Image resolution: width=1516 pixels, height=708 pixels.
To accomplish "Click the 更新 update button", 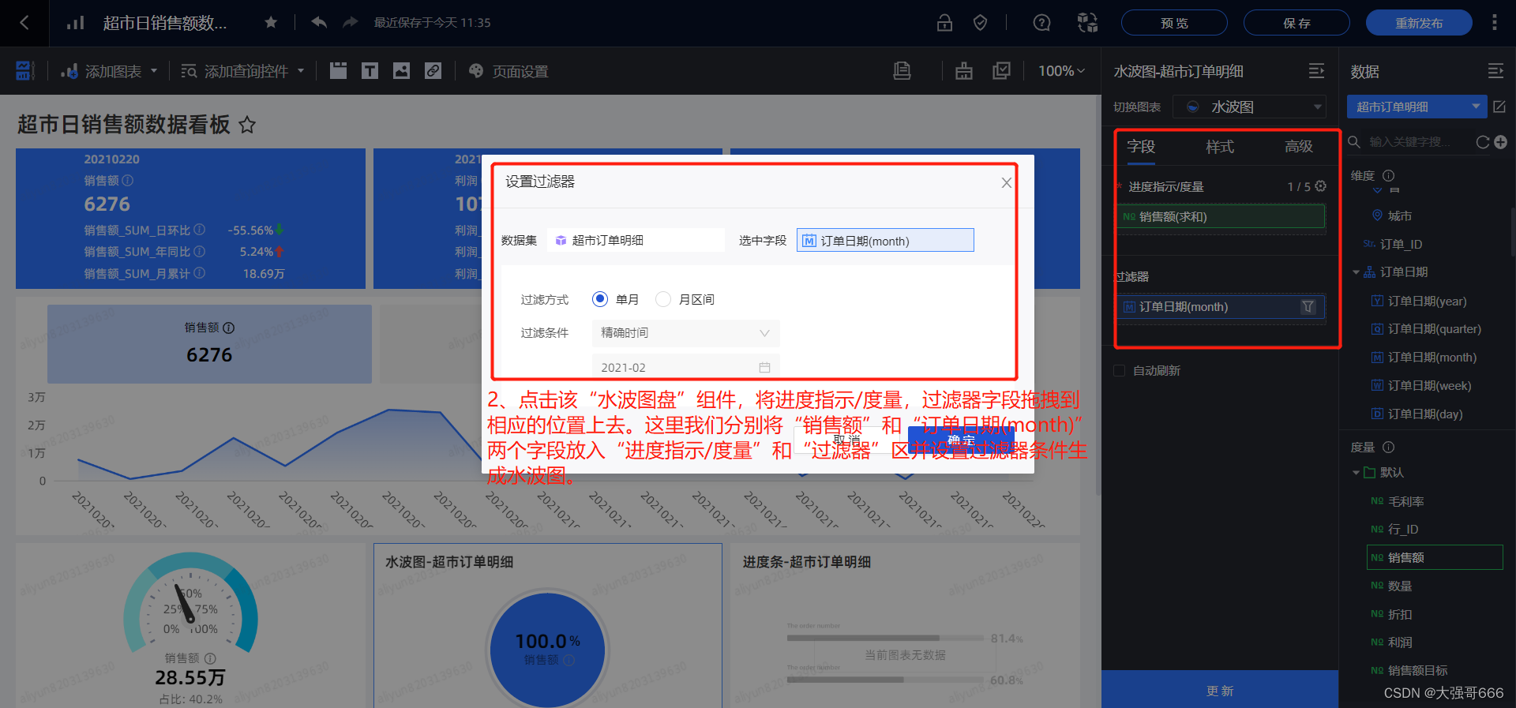I will pyautogui.click(x=1220, y=691).
